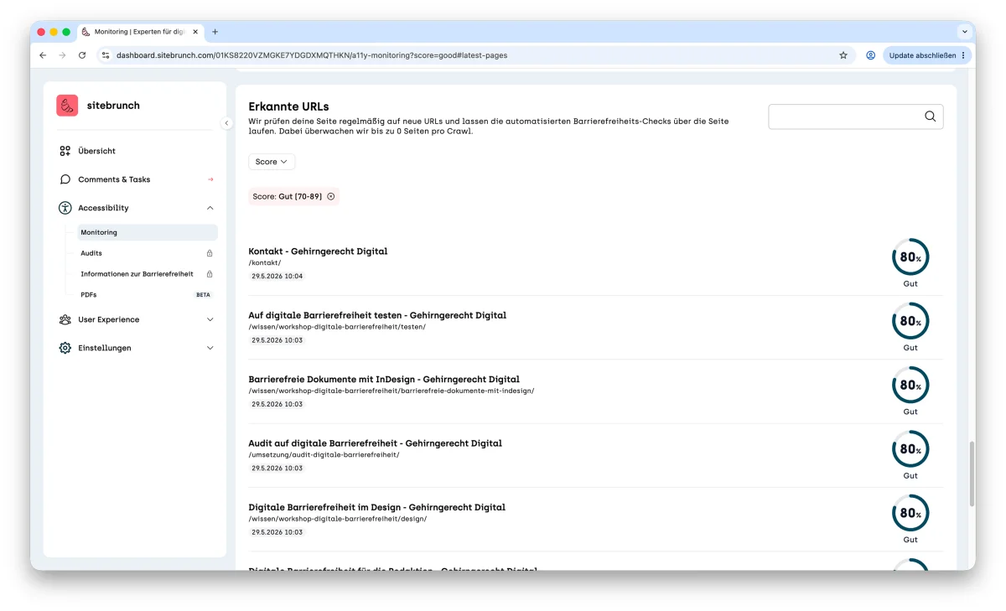Click the lock icon next to Audits
The width and height of the screenshot is (1006, 611).
click(210, 253)
